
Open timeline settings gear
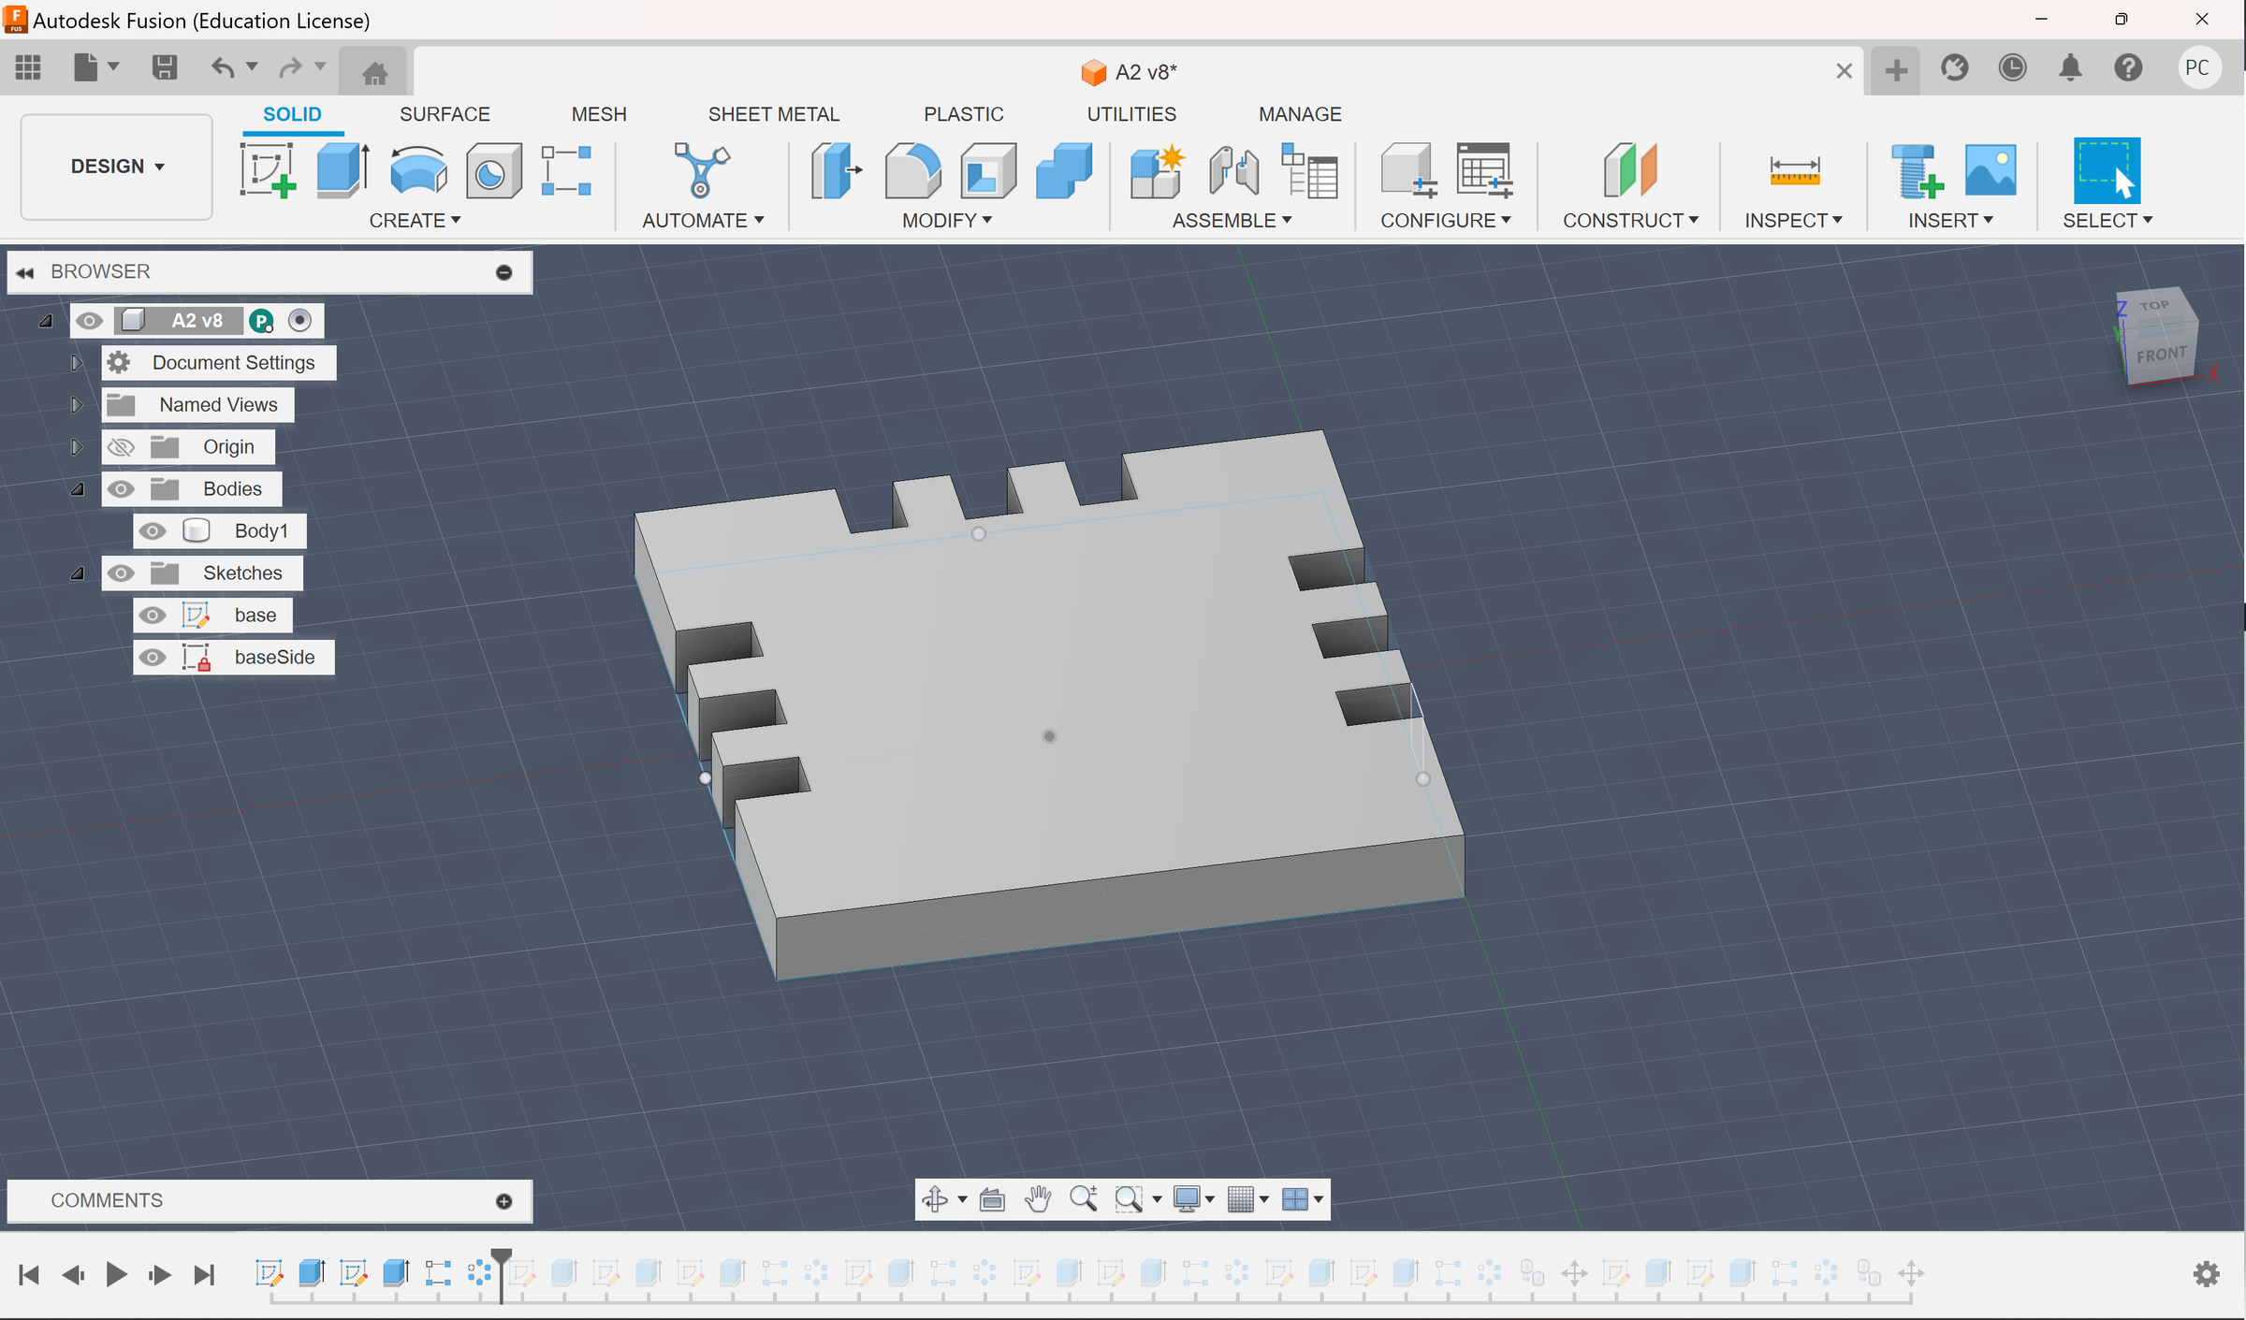coord(2207,1274)
